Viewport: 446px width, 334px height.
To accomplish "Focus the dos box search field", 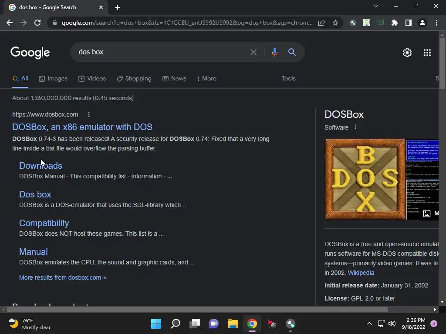I will coord(162,52).
